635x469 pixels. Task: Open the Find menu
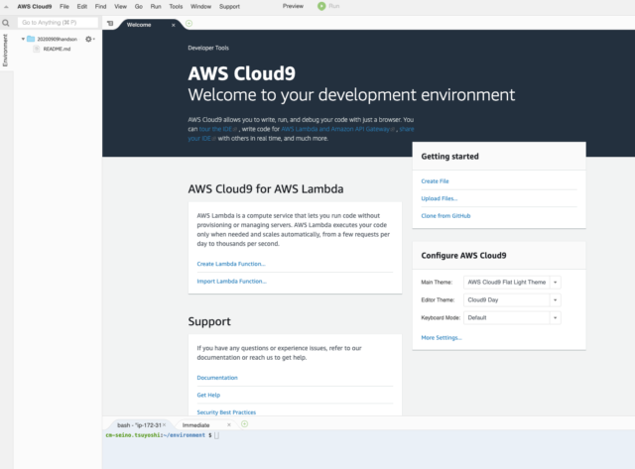(x=100, y=7)
